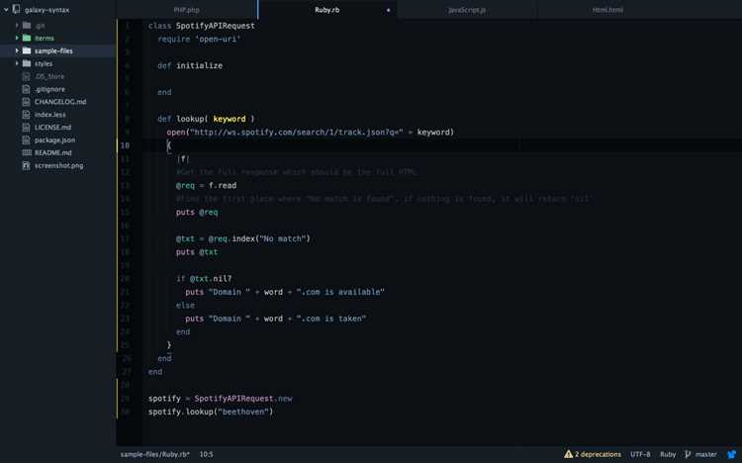Expand the styles folder arrow
742x463 pixels.
point(17,63)
